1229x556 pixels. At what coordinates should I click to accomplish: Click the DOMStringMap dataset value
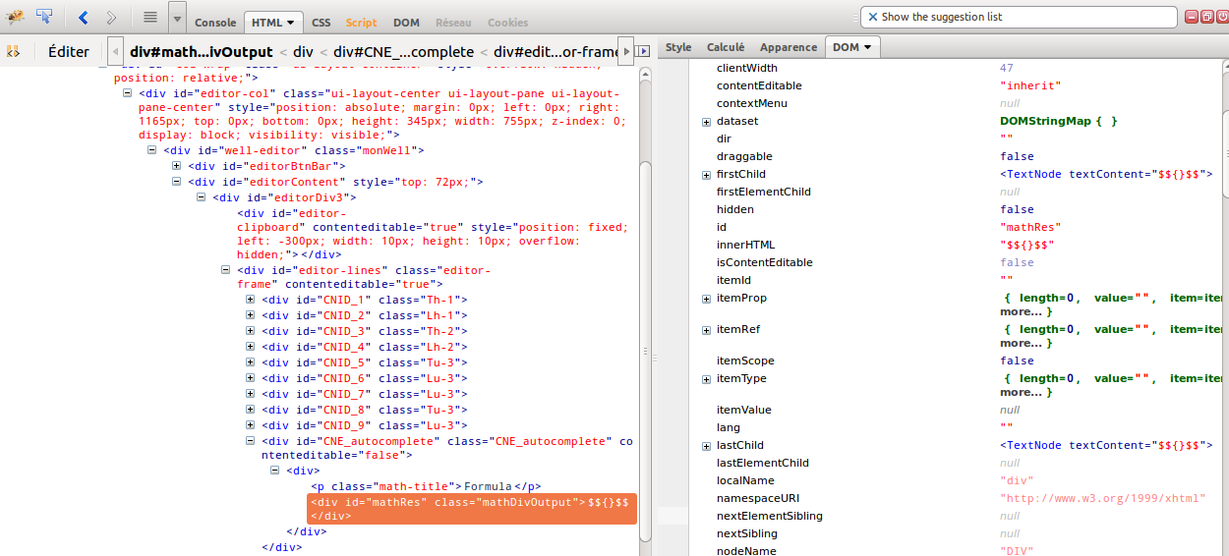[1059, 121]
